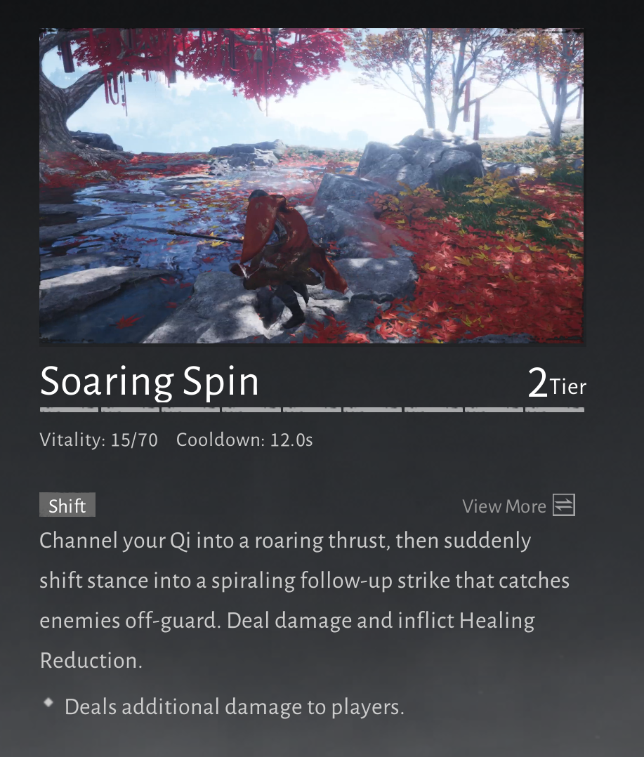
Task: Click the 'Deals additional damage to players' note
Action: pyautogui.click(x=234, y=707)
